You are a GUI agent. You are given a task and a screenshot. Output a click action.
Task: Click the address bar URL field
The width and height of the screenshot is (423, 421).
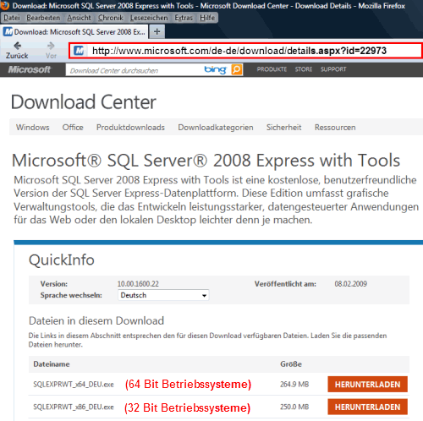(245, 51)
